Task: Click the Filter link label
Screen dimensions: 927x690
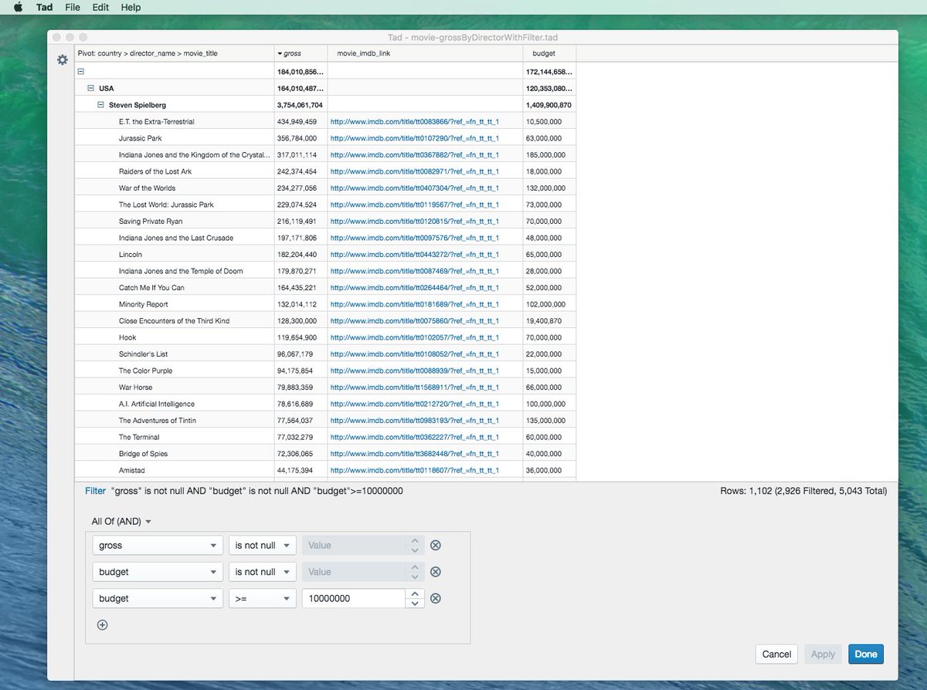Action: (95, 491)
